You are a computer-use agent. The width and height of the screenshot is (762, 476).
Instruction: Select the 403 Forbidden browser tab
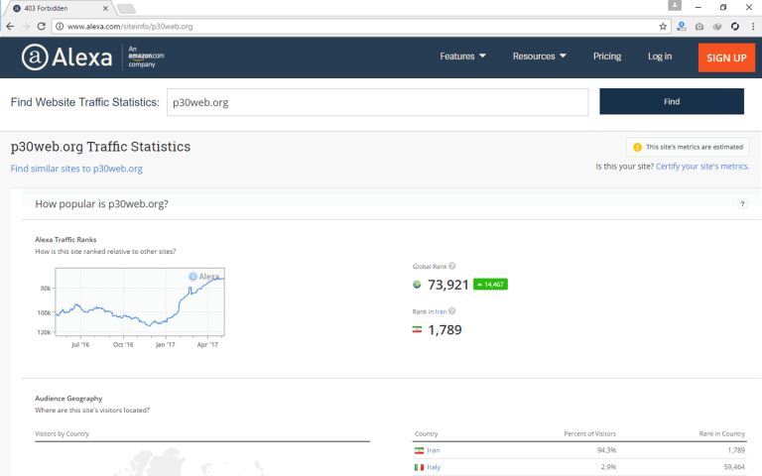59,8
